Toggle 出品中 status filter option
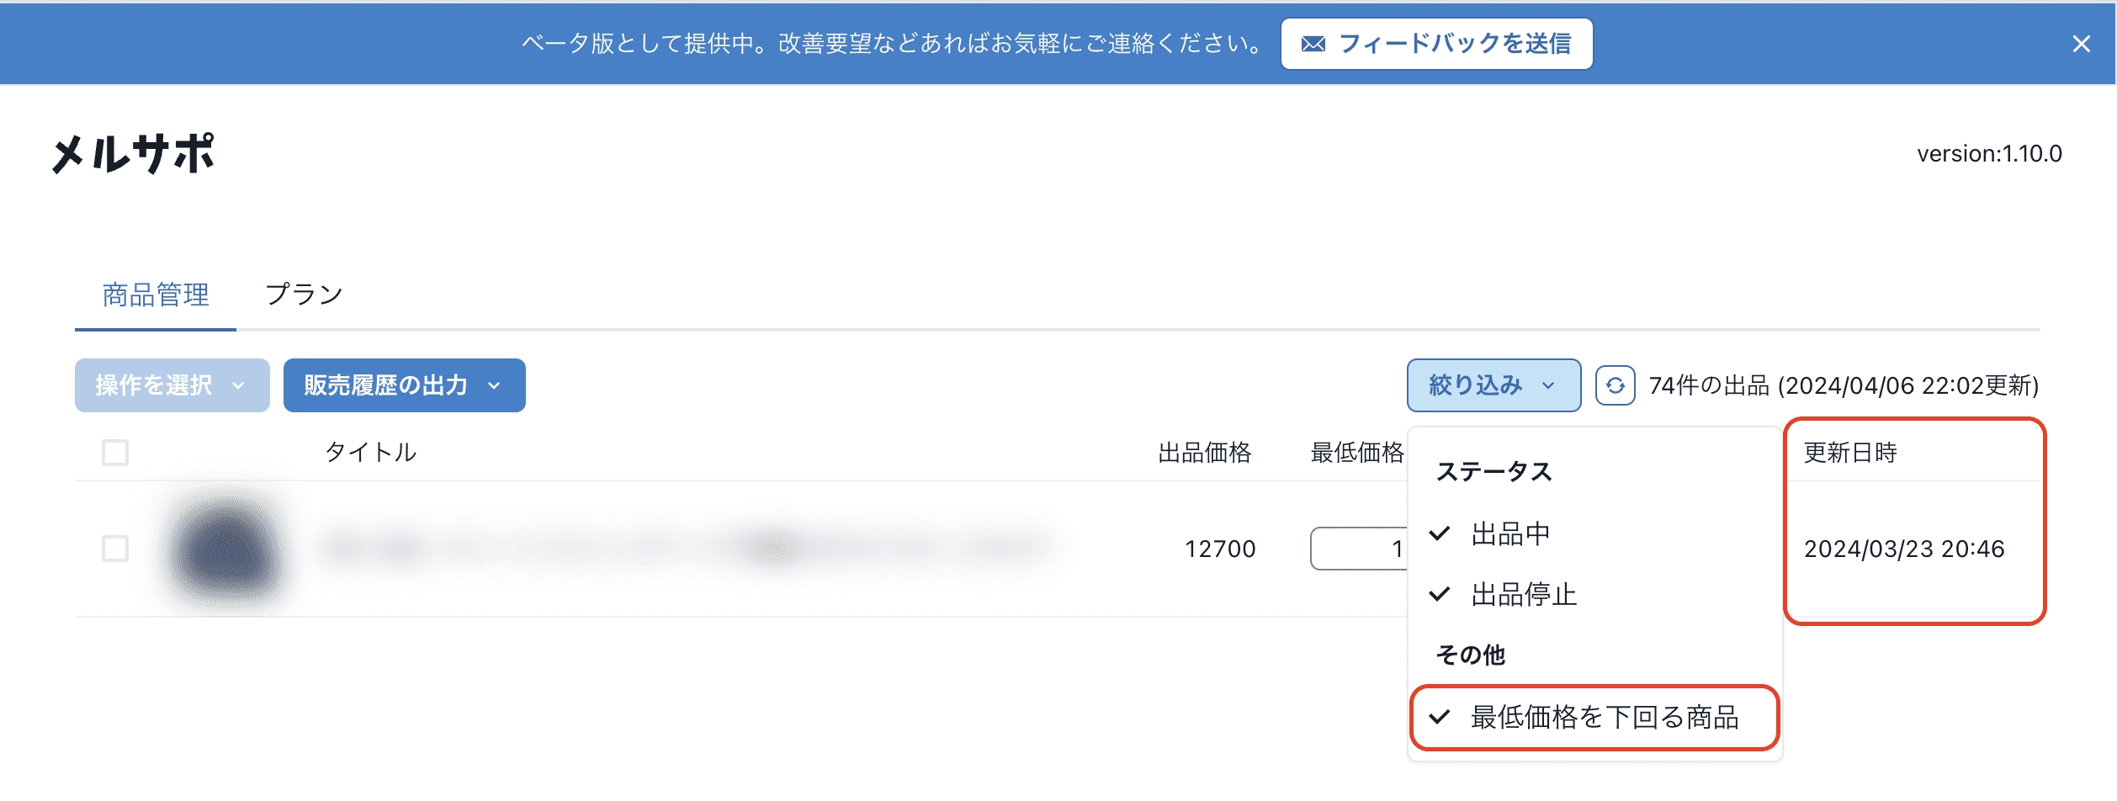 point(1509,533)
